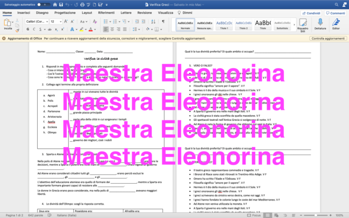Open quick access toolbar customize dropdown
This screenshot has height=218, width=349.
point(106,5)
